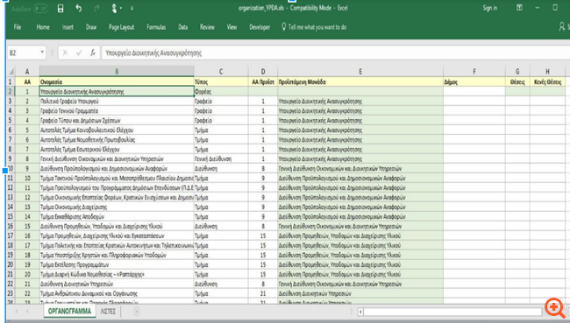Open the Data tab
The height and width of the screenshot is (323, 570).
pyautogui.click(x=183, y=27)
